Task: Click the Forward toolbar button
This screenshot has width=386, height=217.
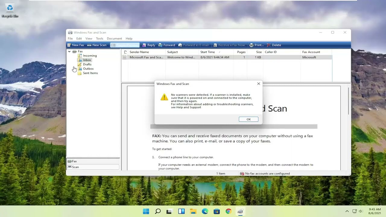Action: [x=166, y=45]
